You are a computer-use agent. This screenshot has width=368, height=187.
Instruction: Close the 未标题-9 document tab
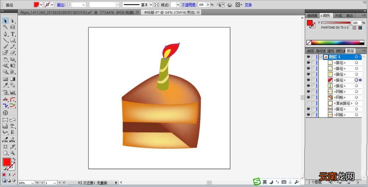pyautogui.click(x=198, y=13)
